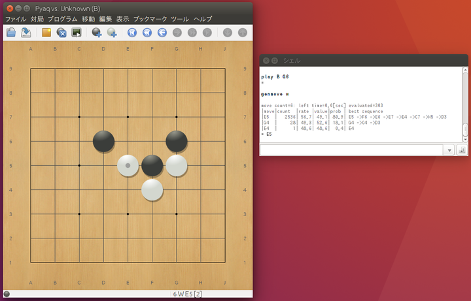Click the white stone with plus icon
The width and height of the screenshot is (471, 301).
112,32
